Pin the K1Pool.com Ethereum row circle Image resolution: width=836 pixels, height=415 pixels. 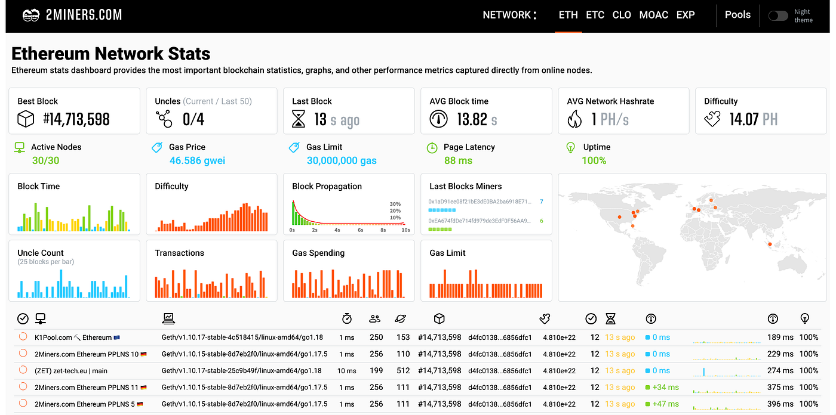point(23,337)
